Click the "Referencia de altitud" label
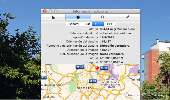The width and height of the screenshot is (170, 100). click(x=84, y=33)
